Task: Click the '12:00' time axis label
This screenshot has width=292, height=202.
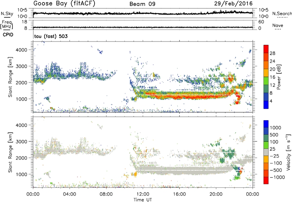Action: click(x=143, y=194)
